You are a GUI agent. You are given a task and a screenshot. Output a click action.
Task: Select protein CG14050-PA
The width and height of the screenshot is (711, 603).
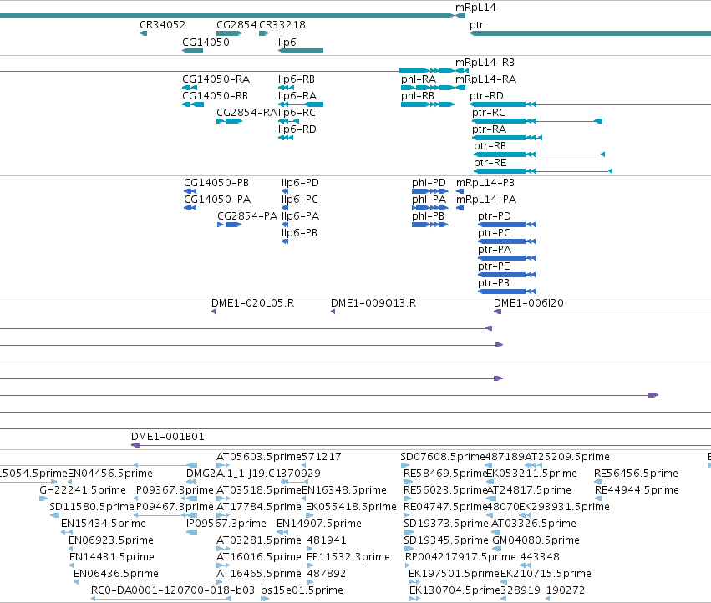tap(190, 208)
